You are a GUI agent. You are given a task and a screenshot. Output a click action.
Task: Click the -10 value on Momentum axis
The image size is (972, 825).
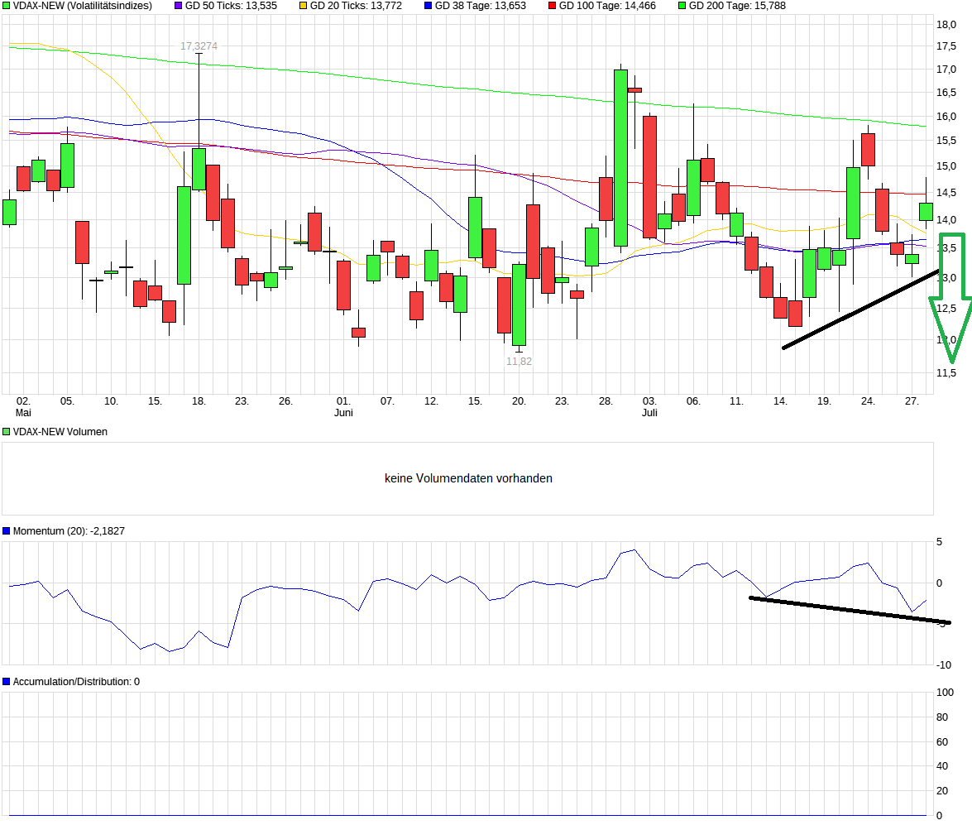(x=944, y=665)
